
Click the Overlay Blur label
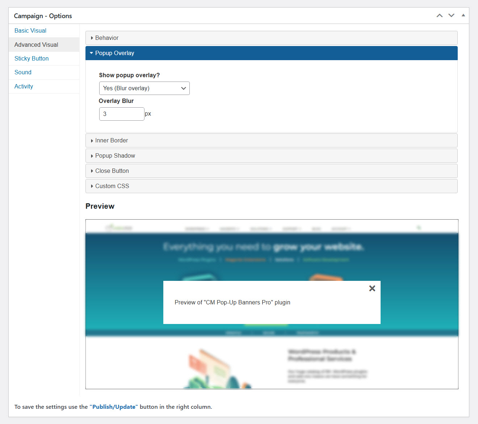[x=116, y=101]
